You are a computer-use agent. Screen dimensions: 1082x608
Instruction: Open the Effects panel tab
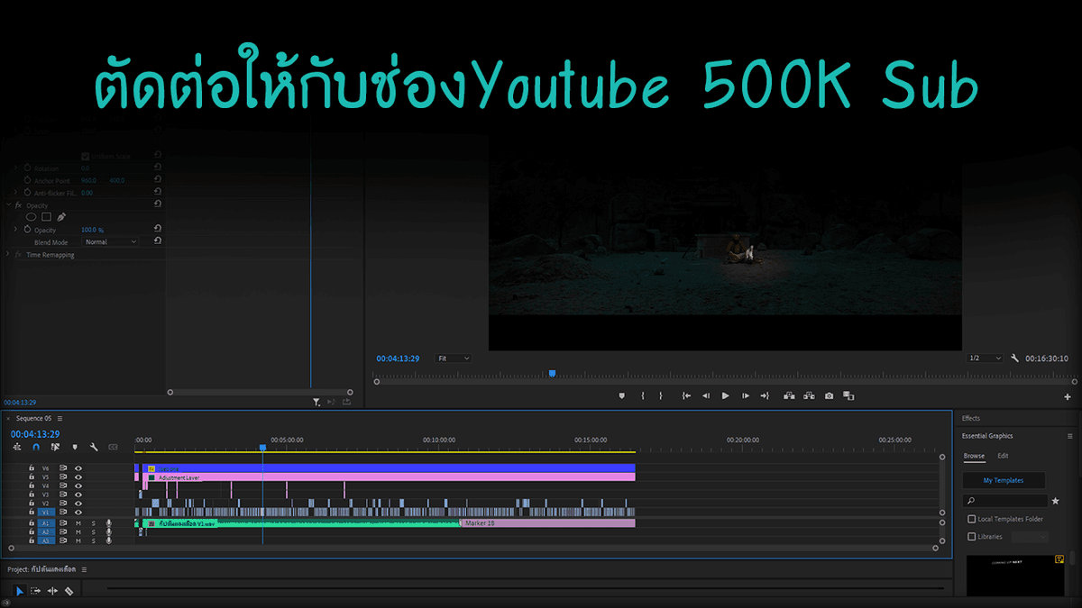coord(970,418)
